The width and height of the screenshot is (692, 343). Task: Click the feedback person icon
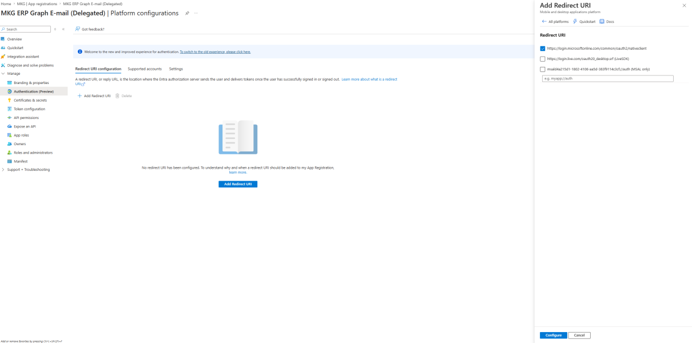pos(78,29)
